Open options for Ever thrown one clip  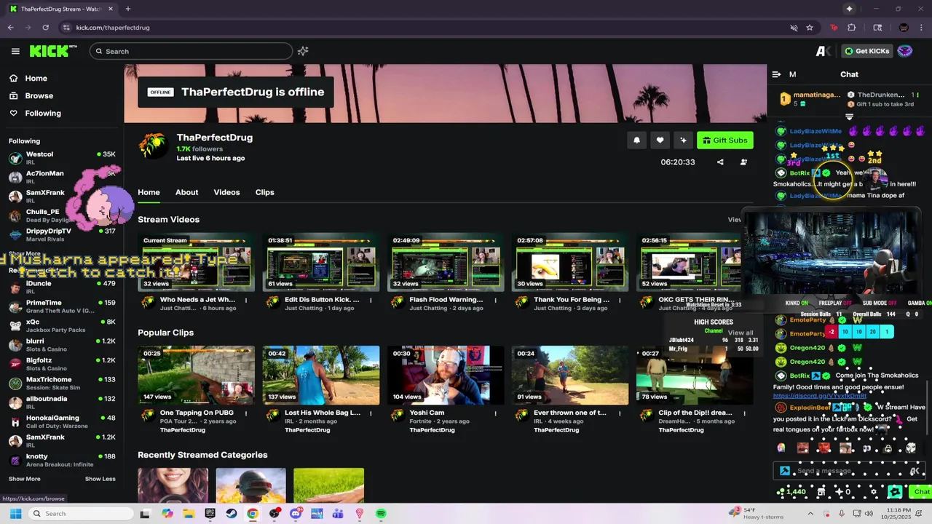tap(620, 413)
